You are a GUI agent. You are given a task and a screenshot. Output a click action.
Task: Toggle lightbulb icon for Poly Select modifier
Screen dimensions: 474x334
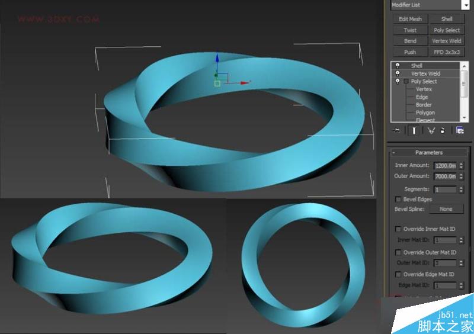398,81
